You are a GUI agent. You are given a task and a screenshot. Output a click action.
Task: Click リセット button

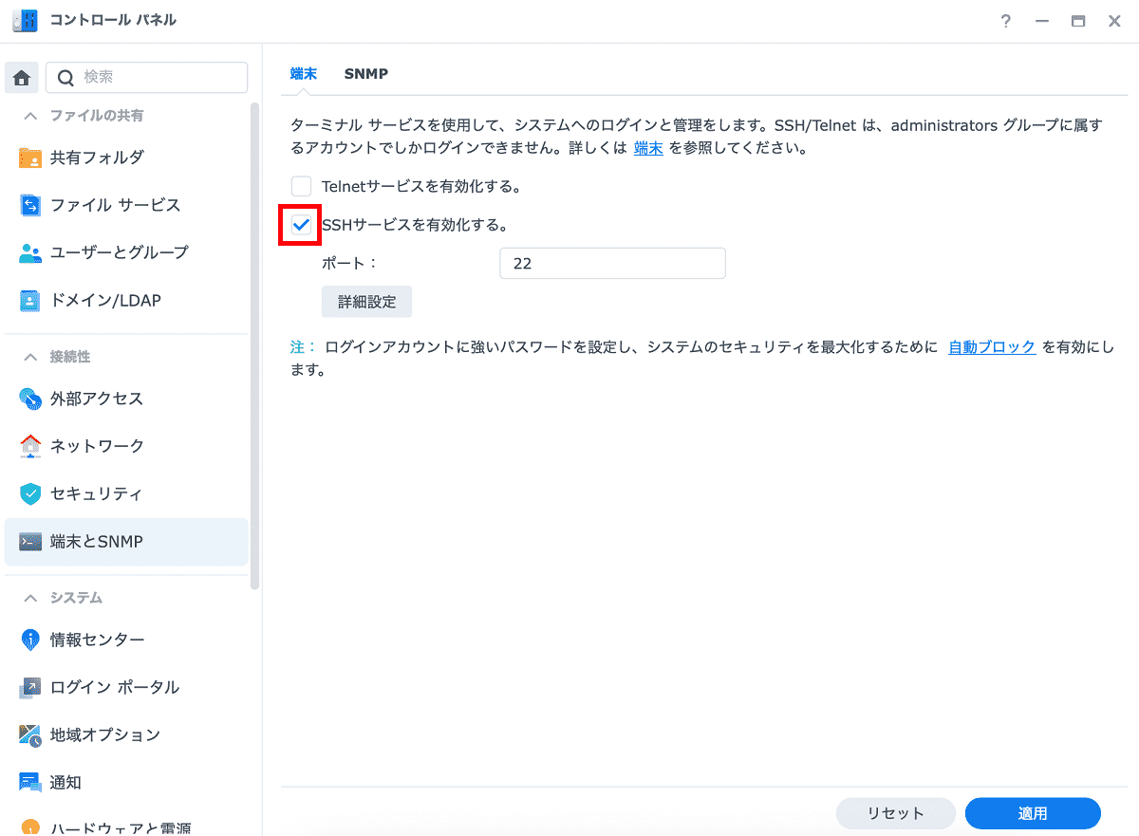[895, 813]
